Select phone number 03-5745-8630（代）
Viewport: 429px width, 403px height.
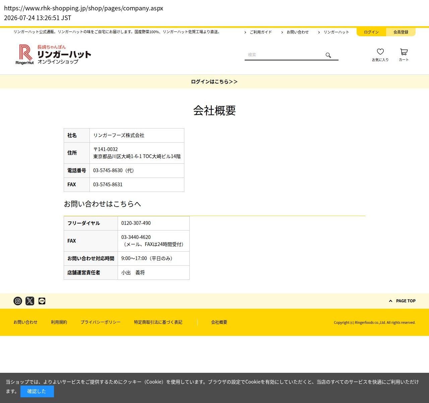click(114, 170)
